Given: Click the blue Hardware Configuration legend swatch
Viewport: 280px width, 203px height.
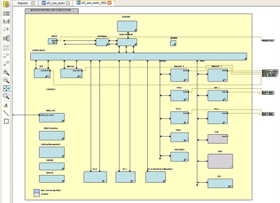Looking at the screenshot, I should pos(36,191).
